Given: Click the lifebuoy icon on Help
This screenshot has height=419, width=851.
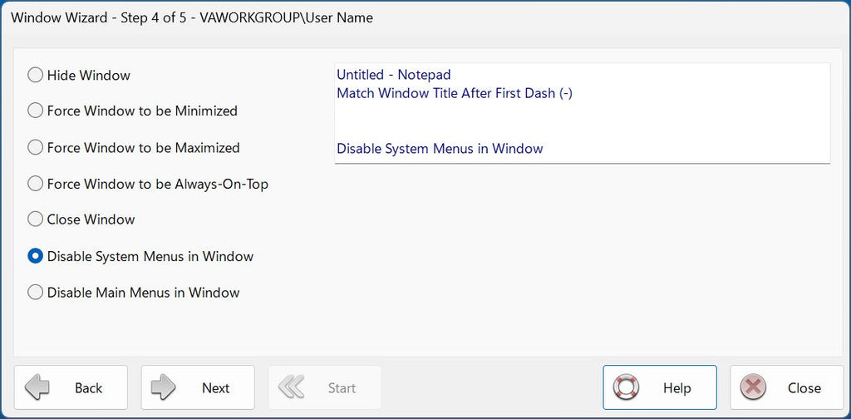Looking at the screenshot, I should click(626, 387).
